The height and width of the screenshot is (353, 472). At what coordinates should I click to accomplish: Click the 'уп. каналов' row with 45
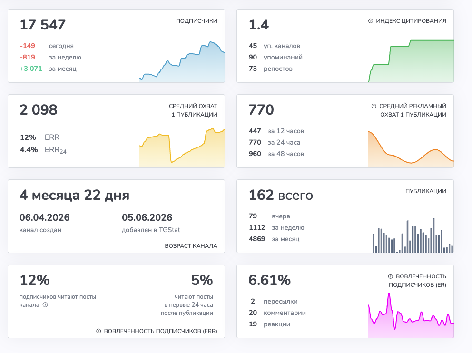point(274,46)
